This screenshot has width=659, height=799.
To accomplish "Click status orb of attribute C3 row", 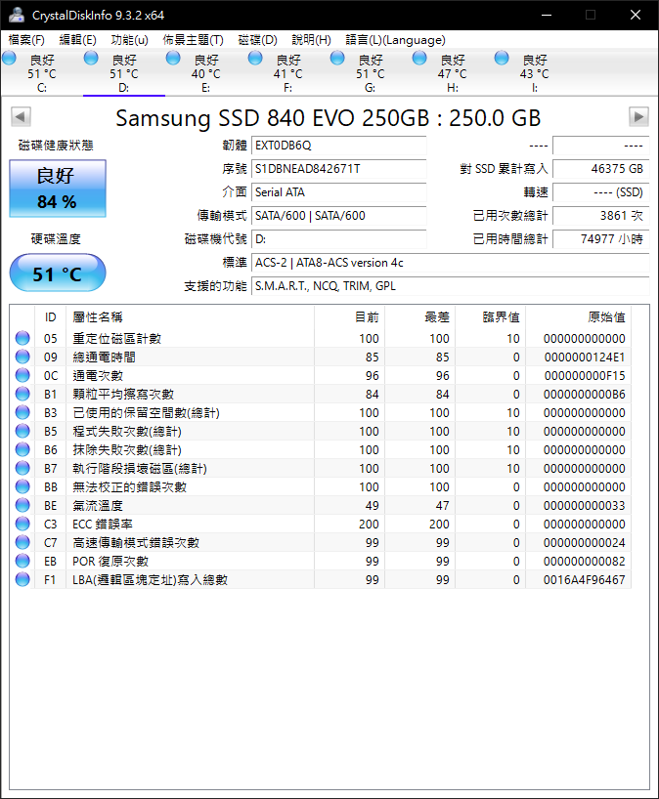I will click(22, 524).
